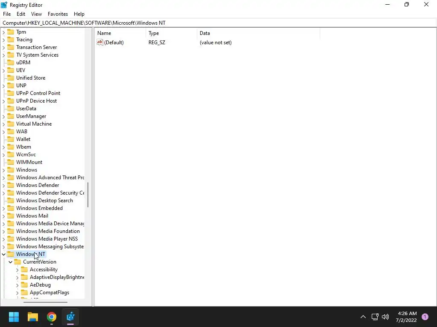The image size is (437, 327).
Task: Expand the AppCompatFlags key
Action: (17, 293)
